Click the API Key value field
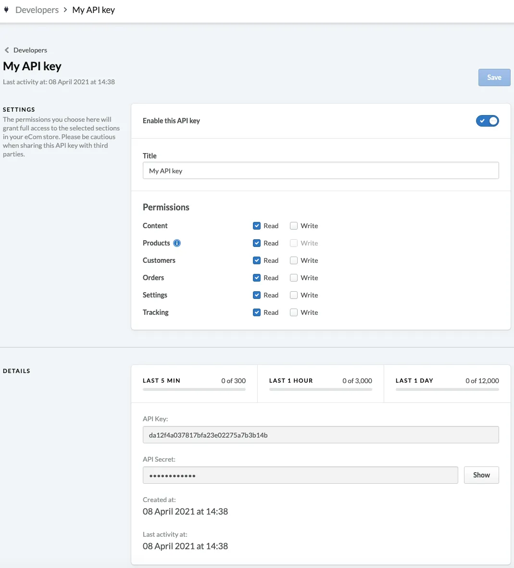The height and width of the screenshot is (568, 514). click(321, 435)
